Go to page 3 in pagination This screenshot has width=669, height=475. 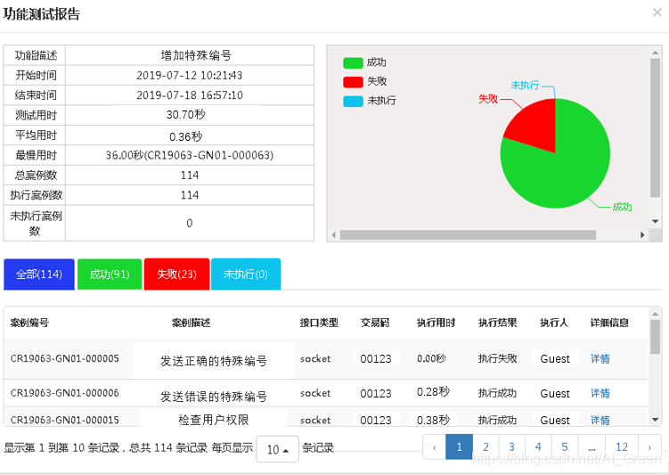tap(512, 446)
